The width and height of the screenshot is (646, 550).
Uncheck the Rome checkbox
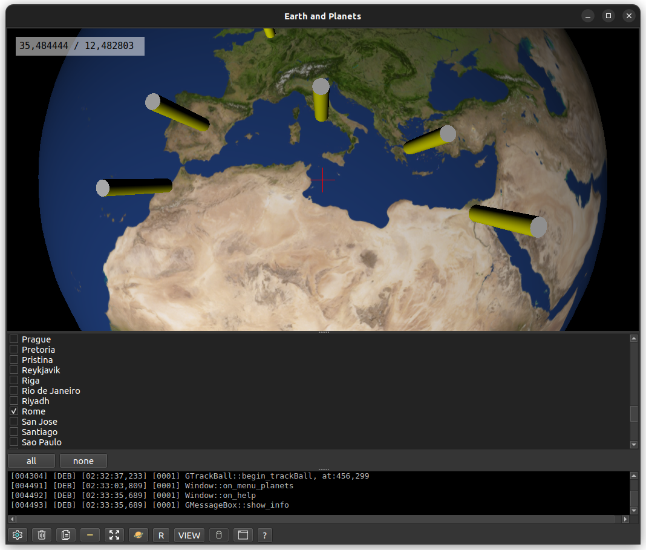[14, 411]
